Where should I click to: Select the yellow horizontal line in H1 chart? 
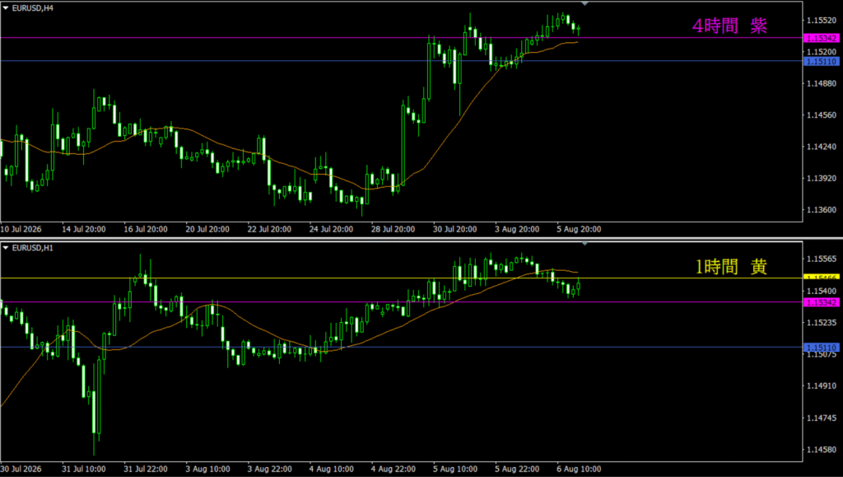[401, 278]
